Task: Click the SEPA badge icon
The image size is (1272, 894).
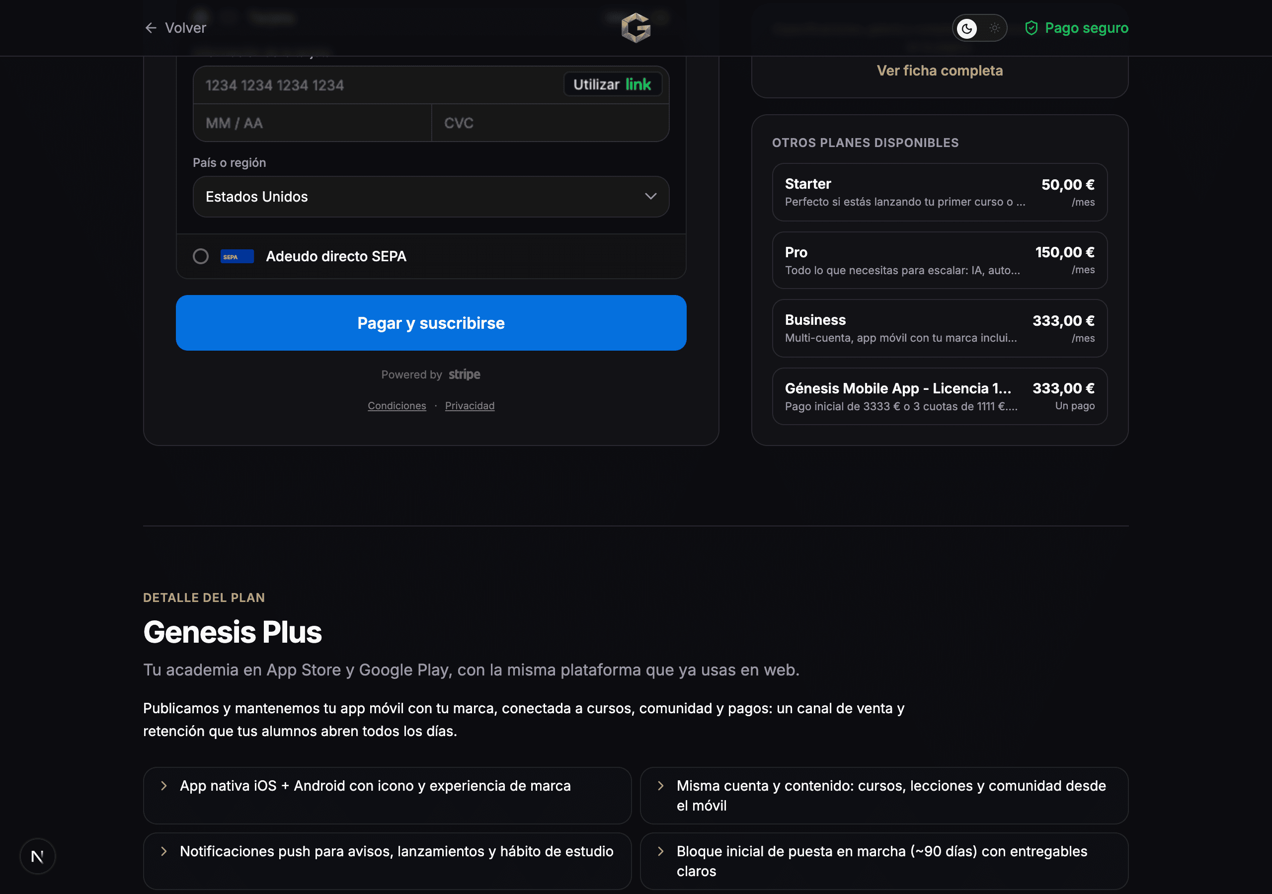Action: tap(237, 256)
